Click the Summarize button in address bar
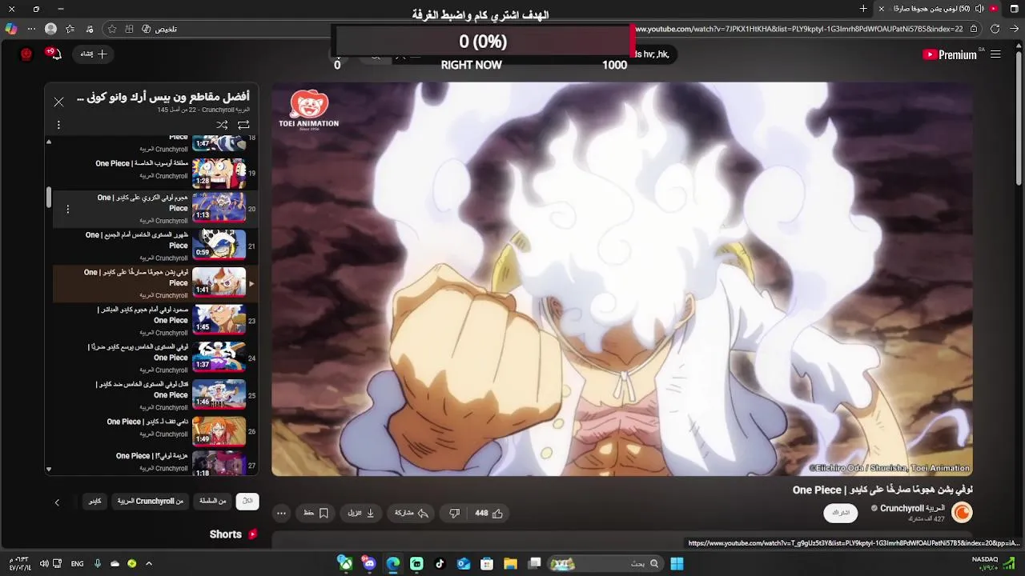The width and height of the screenshot is (1025, 576). 159,29
